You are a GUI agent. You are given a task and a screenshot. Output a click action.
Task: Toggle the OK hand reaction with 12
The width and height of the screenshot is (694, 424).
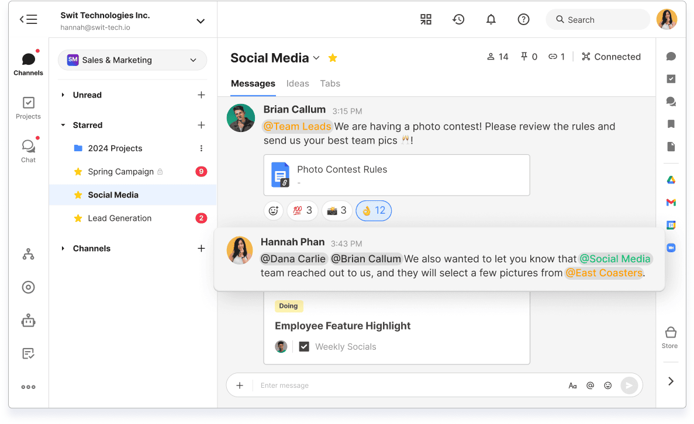pos(374,211)
